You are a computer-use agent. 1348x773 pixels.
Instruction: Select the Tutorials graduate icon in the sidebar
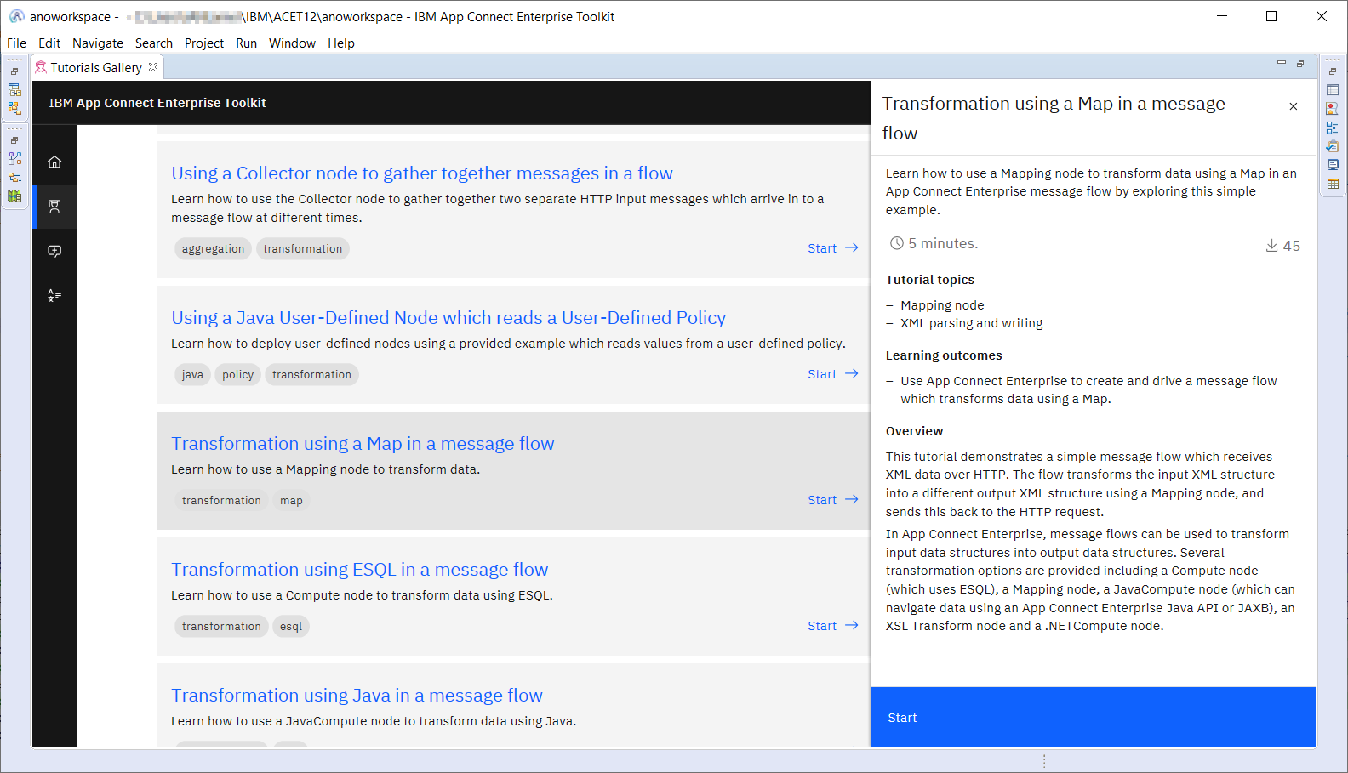[54, 207]
